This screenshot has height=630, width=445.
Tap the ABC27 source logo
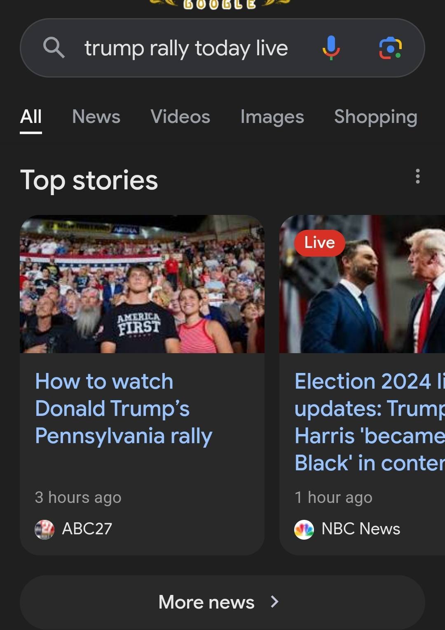click(44, 529)
